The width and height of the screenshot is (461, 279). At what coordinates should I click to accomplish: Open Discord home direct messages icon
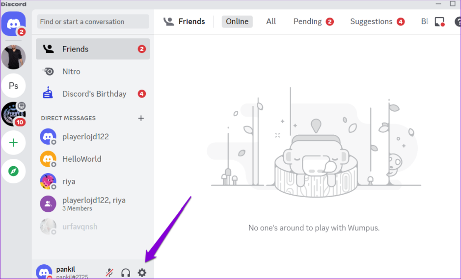pos(13,24)
